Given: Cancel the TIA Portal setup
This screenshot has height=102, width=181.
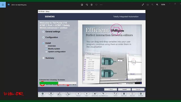Looking at the screenshot, I should tap(138, 90).
